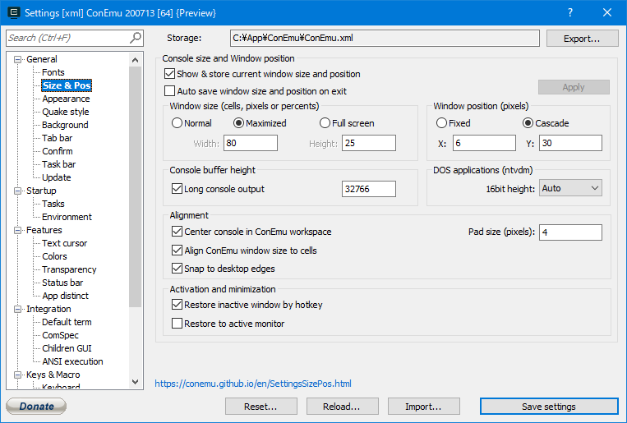Click the Apply button
The height and width of the screenshot is (423, 627).
(574, 87)
